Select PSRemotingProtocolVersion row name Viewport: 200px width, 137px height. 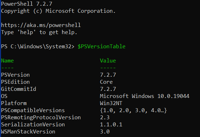tap(41, 117)
